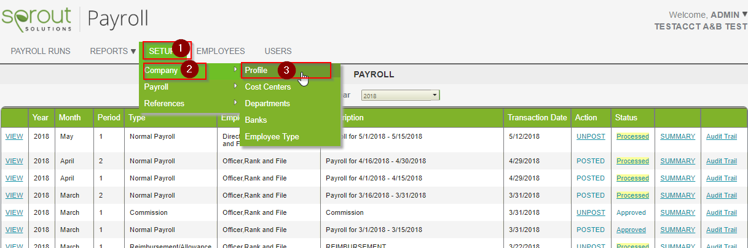Open Audit Trail for Commission row
This screenshot has height=248, width=748.
pyautogui.click(x=722, y=212)
